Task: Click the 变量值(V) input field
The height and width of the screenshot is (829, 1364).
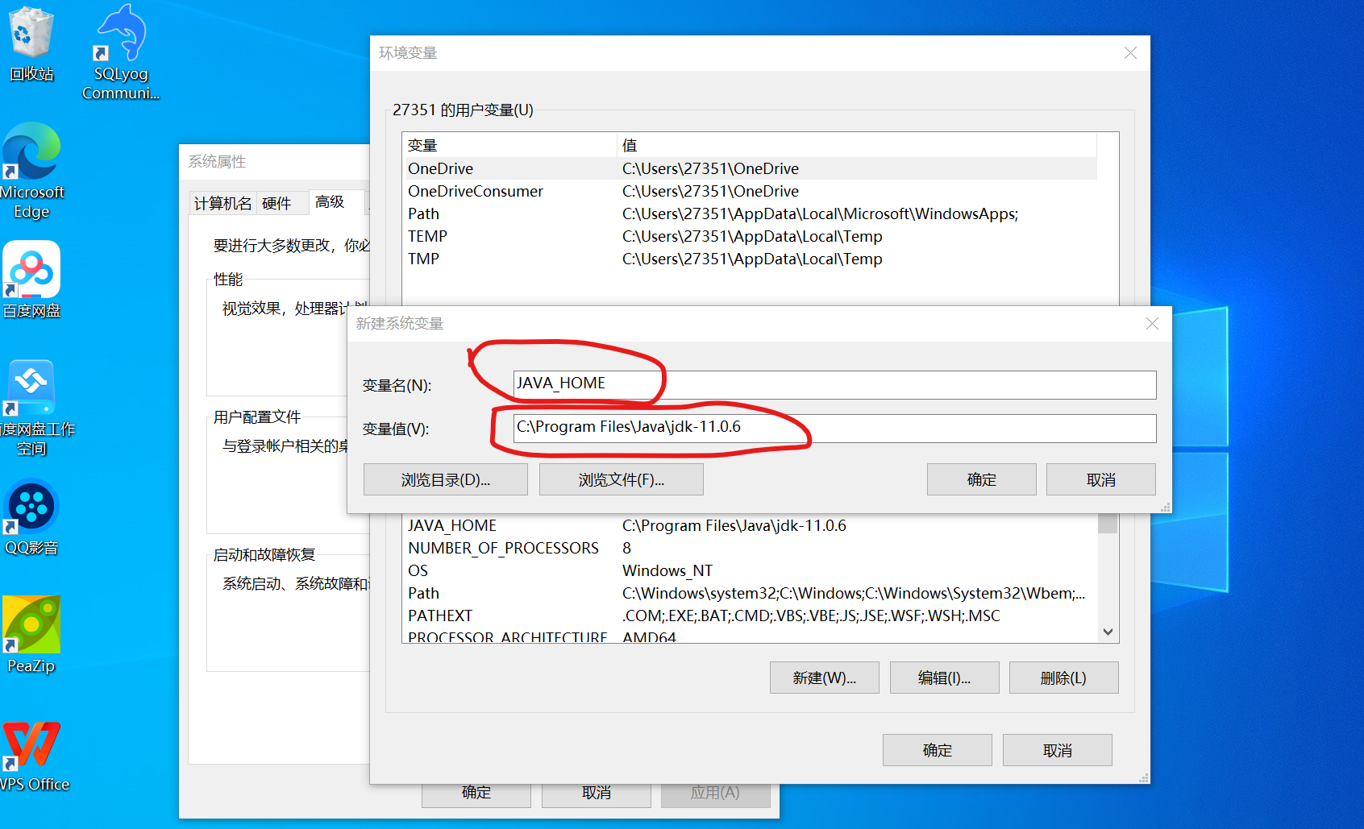Action: [x=834, y=428]
